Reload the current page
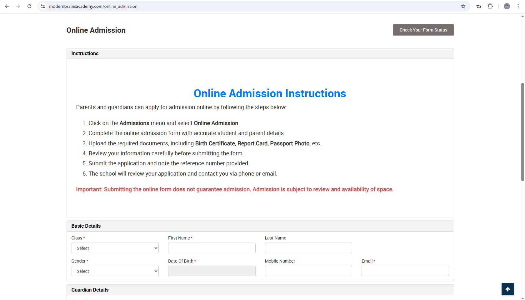 click(29, 6)
